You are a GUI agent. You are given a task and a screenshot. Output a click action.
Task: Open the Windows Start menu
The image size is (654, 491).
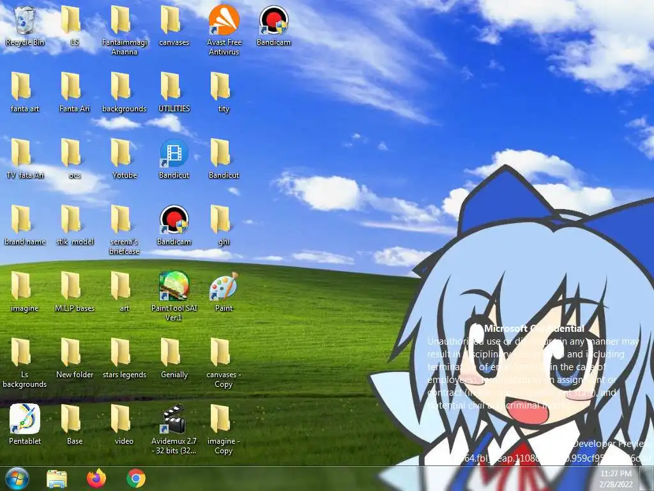[x=17, y=478]
